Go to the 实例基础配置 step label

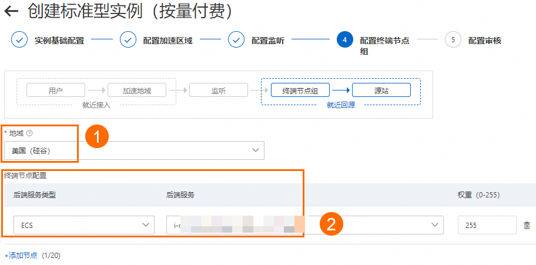point(59,41)
